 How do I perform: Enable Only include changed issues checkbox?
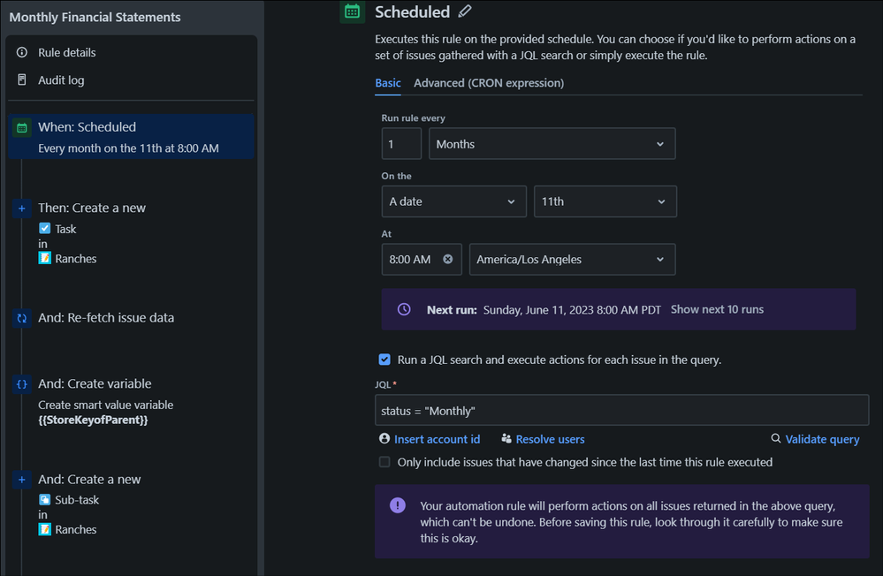[384, 462]
